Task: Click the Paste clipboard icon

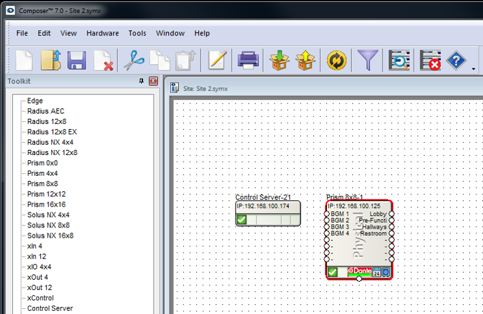Action: click(x=185, y=60)
